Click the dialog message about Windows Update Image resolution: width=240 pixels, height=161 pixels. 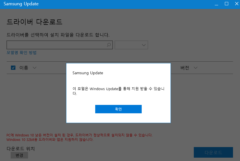(x=118, y=91)
